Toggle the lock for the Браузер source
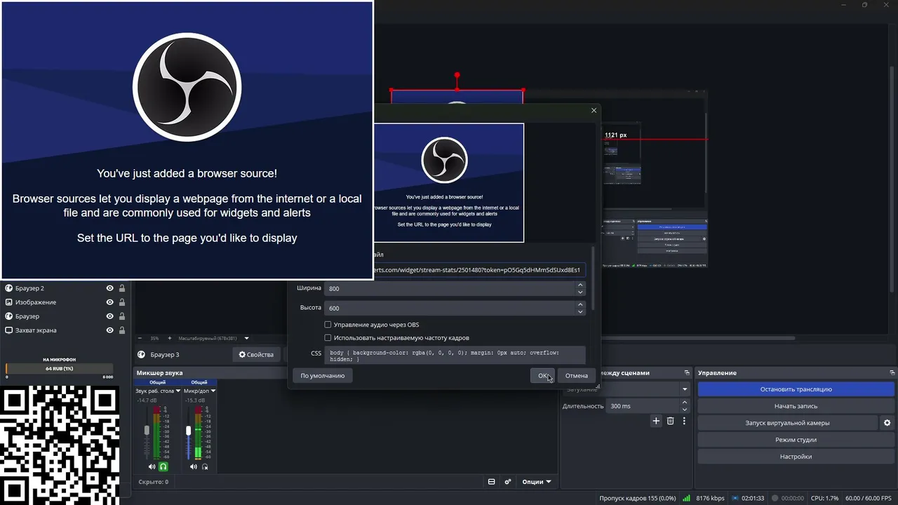Viewport: 898px width, 505px height. coord(122,316)
